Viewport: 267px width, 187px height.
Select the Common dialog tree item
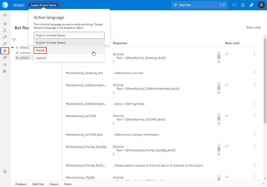(25, 53)
